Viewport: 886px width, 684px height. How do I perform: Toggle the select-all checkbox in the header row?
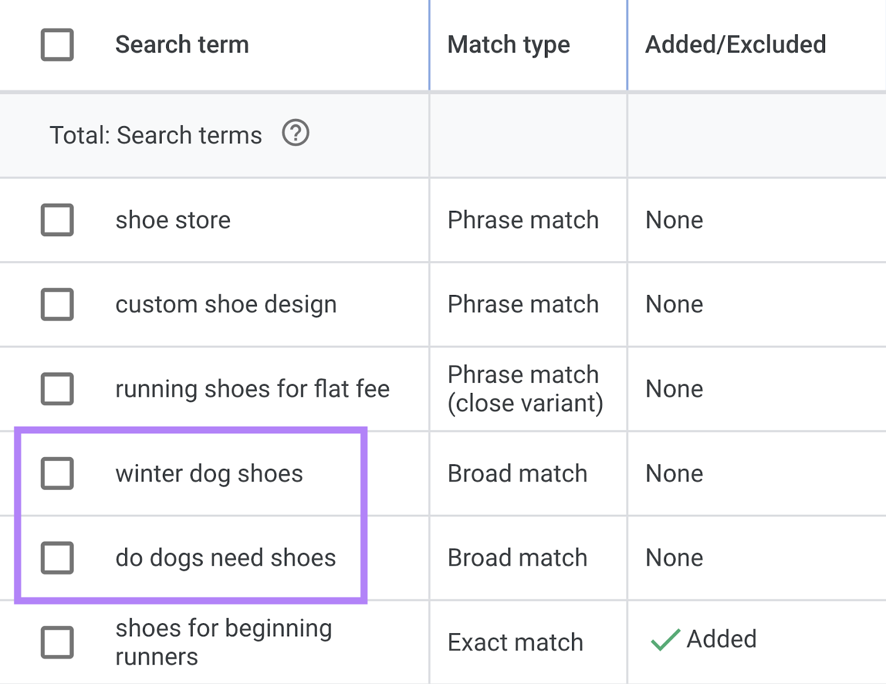click(56, 44)
